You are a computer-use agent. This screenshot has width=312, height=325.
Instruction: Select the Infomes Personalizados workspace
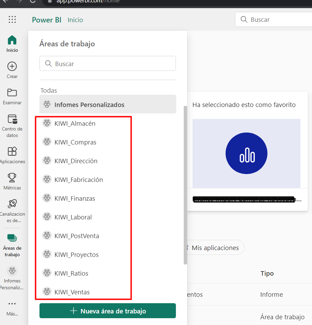(x=108, y=104)
